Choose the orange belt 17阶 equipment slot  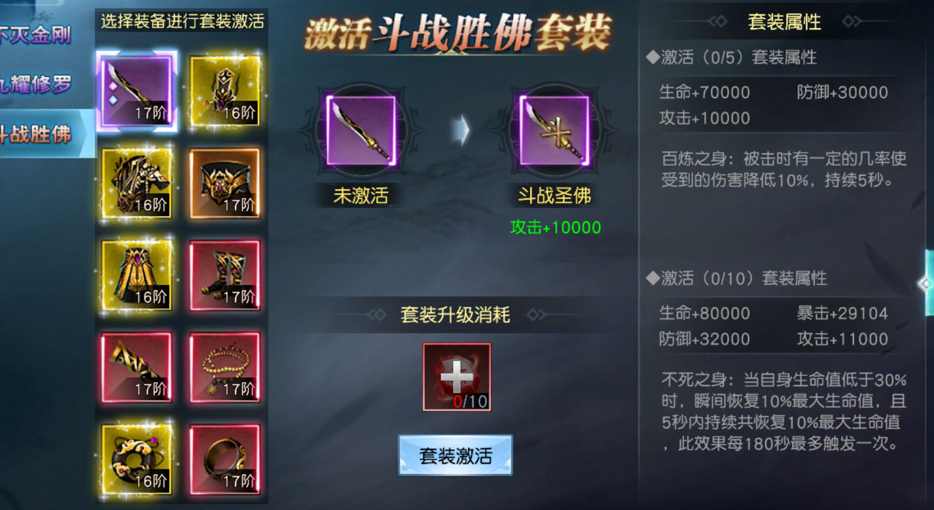coord(225,183)
